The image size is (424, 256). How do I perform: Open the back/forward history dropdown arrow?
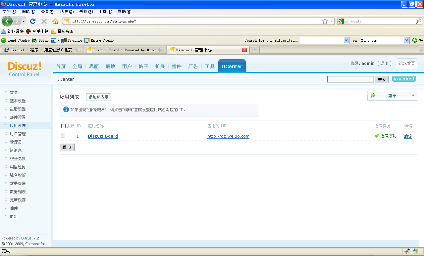[24, 21]
